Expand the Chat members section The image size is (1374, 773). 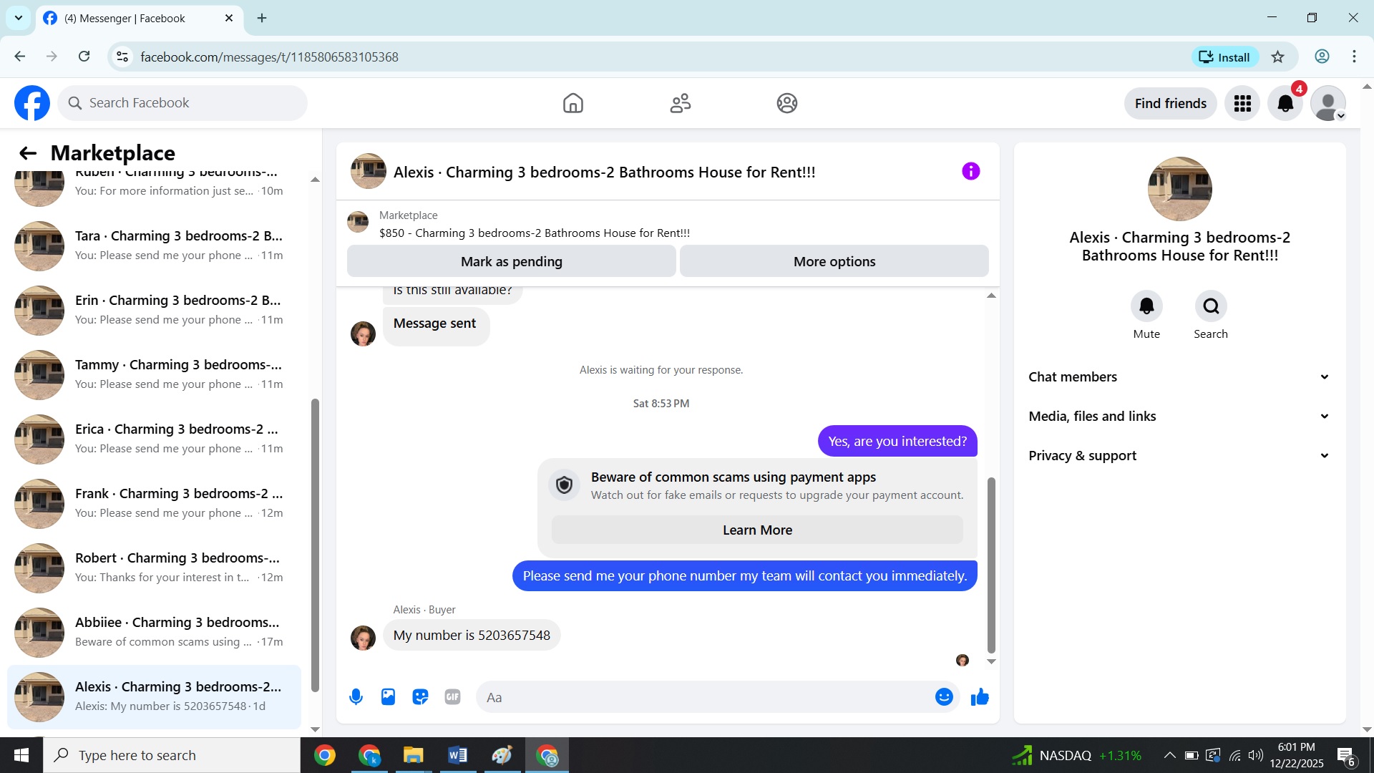(1179, 377)
